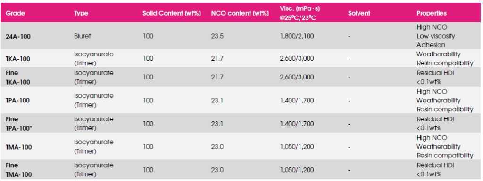Click the Properties column header
This screenshot has height=181, width=483.
click(x=432, y=14)
